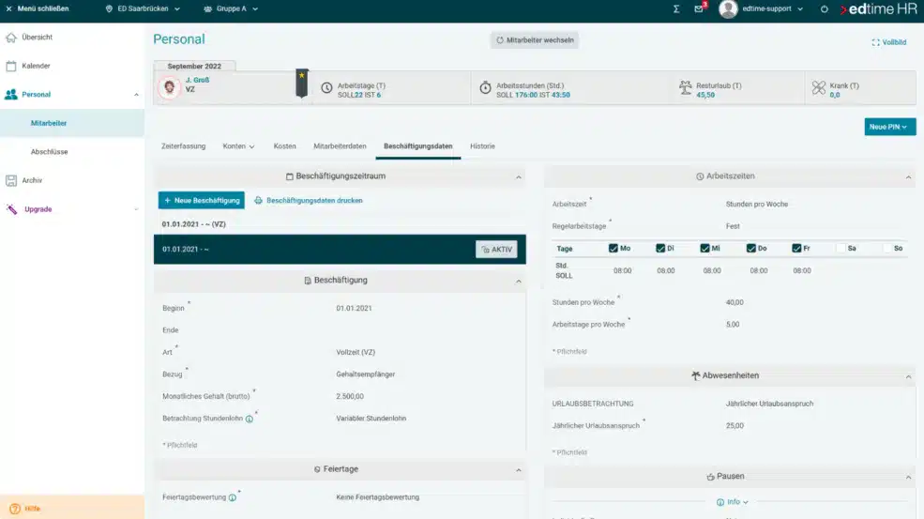The image size is (924, 519).
Task: Click the AKTIV status button
Action: (x=496, y=250)
